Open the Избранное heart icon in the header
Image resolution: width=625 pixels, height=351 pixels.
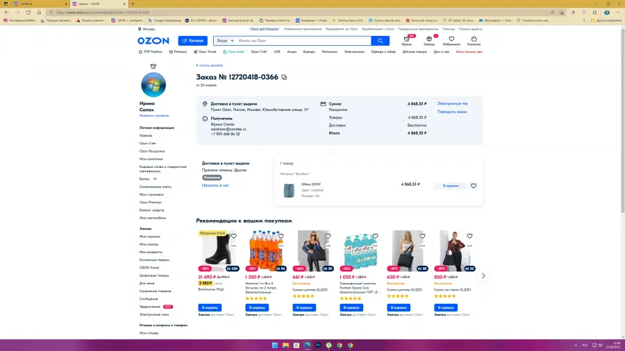(x=451, y=40)
